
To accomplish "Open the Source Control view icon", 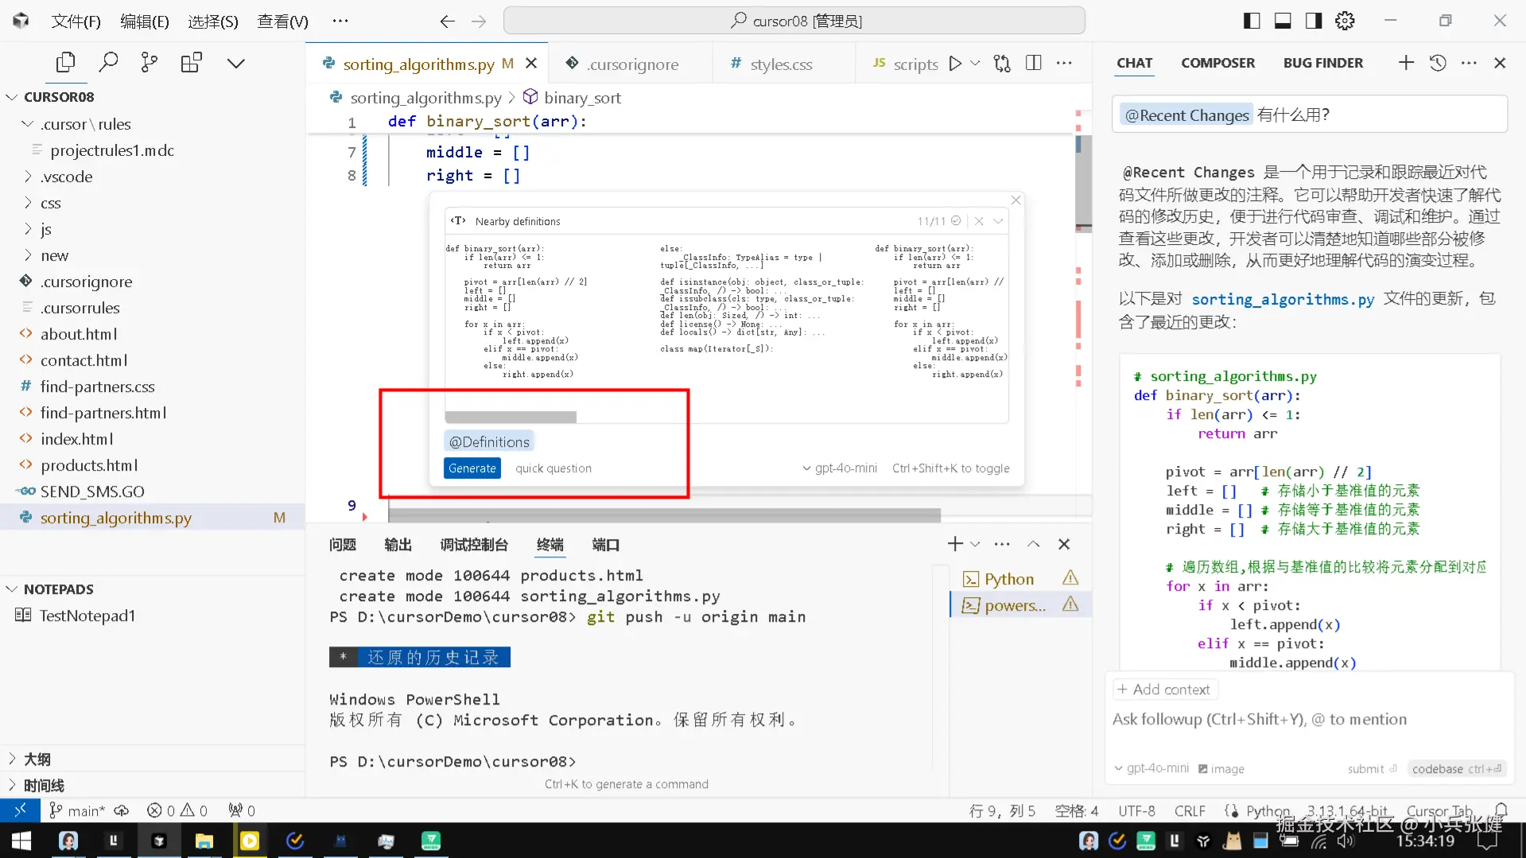I will coord(149,63).
